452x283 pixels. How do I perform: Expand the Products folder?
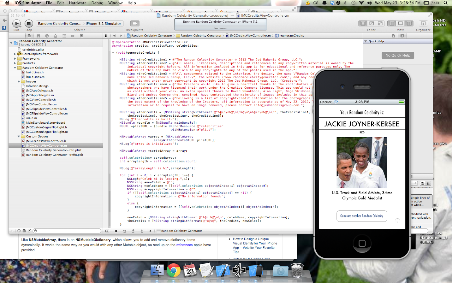coord(15,63)
